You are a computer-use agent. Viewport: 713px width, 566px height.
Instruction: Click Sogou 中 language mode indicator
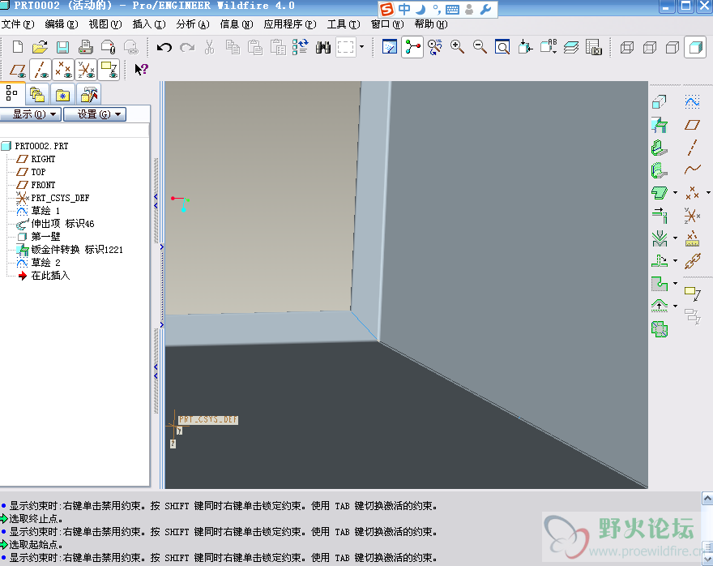[x=403, y=9]
